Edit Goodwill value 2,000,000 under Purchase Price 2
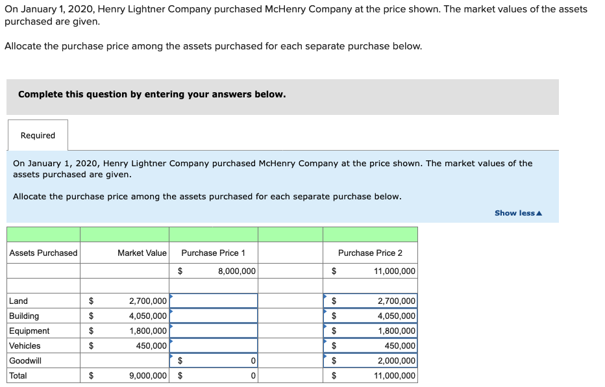This screenshot has width=605, height=387. 371,360
